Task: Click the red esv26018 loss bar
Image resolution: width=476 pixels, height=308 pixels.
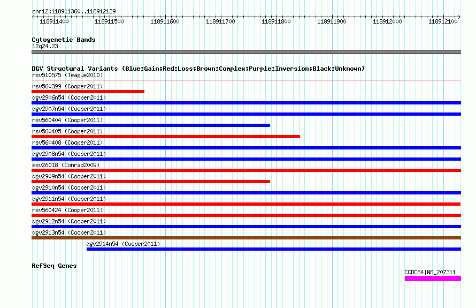Action: [x=246, y=170]
